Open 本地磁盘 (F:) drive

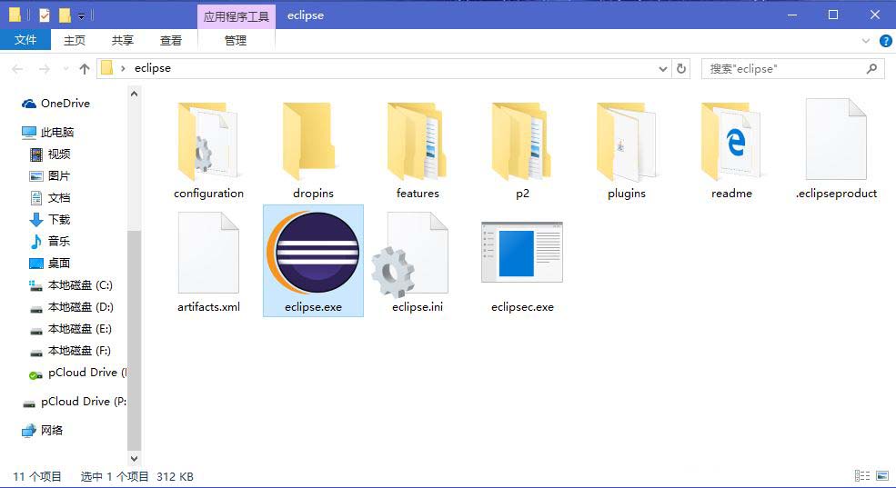(71, 351)
